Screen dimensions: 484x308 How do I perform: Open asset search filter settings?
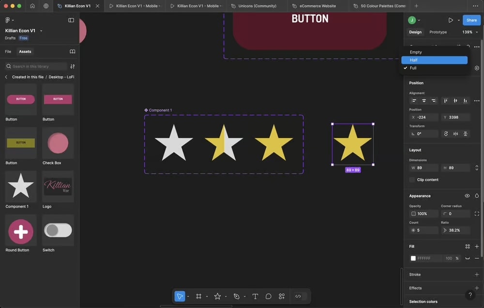click(x=73, y=66)
